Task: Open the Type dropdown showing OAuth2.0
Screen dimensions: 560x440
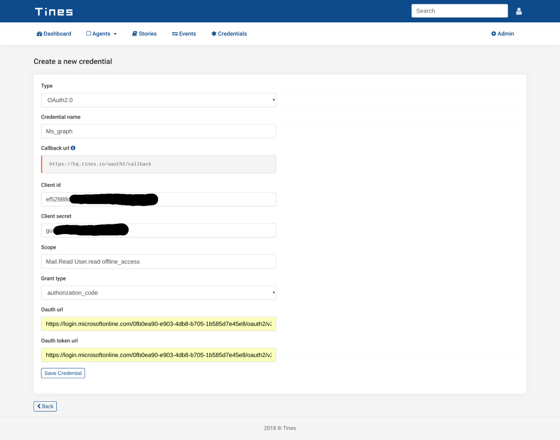Action: coord(159,100)
